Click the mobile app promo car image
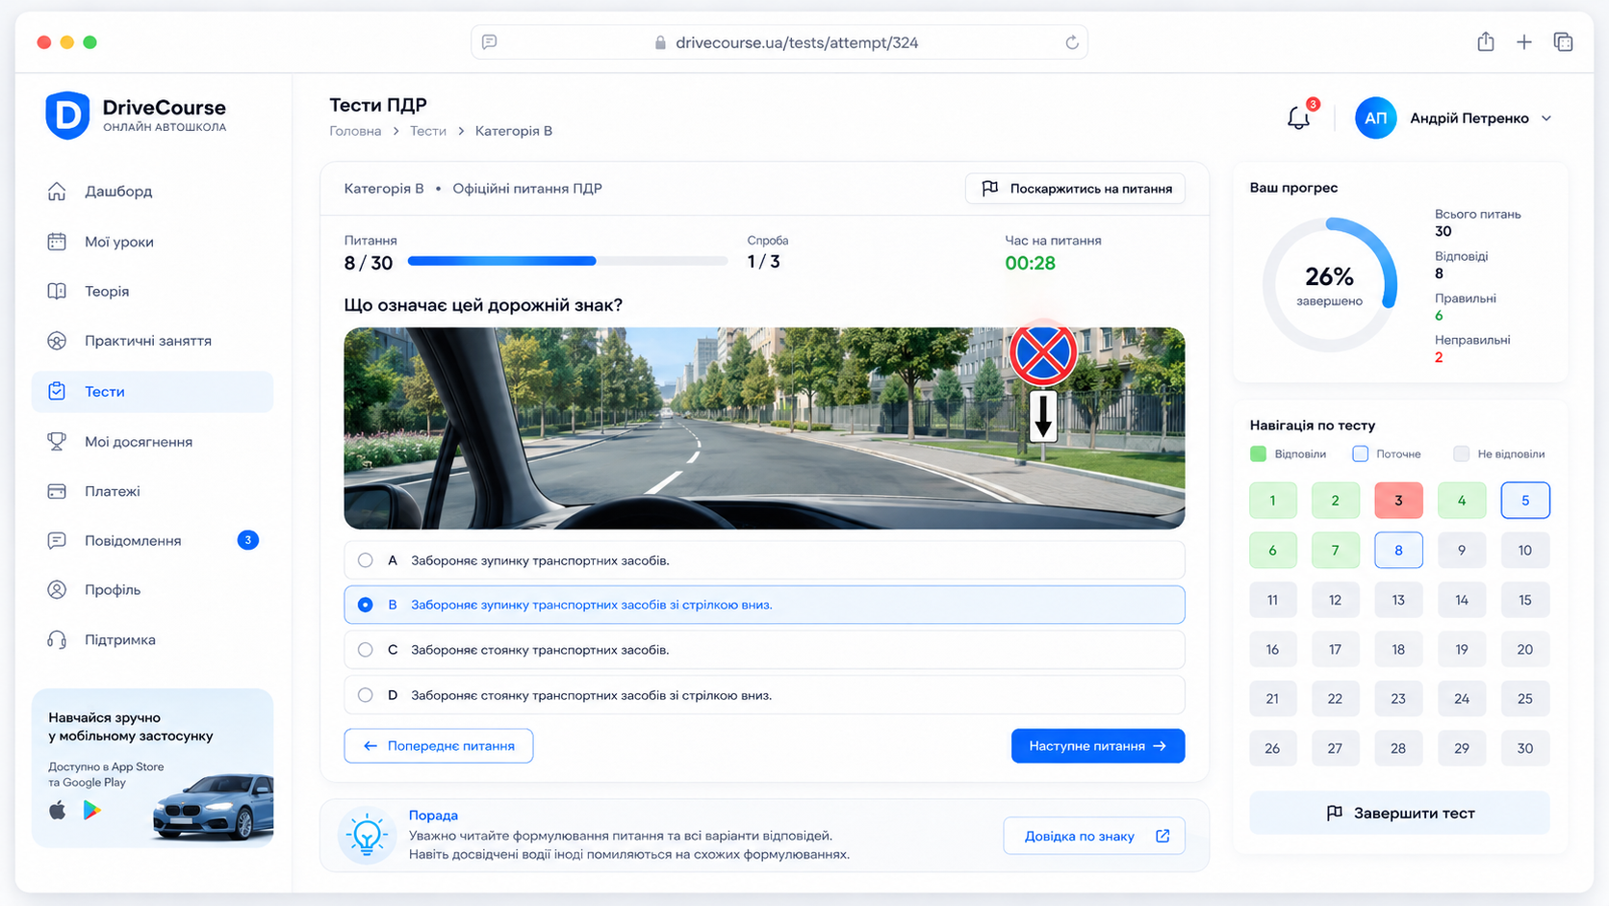Screen dimensions: 1609x906 pos(214,807)
